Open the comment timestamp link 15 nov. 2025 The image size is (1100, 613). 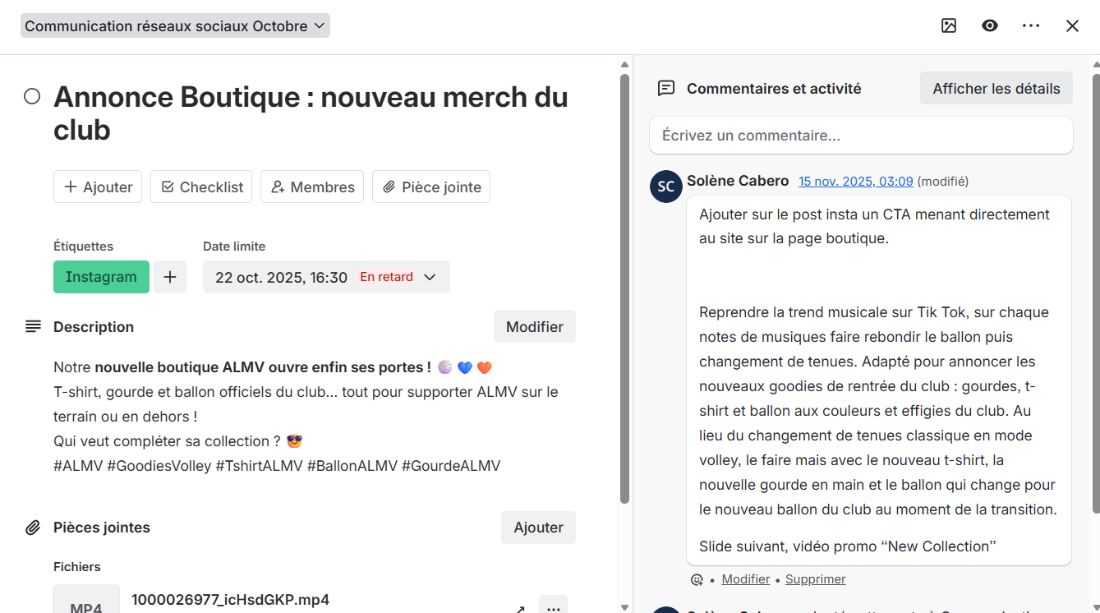(x=855, y=181)
